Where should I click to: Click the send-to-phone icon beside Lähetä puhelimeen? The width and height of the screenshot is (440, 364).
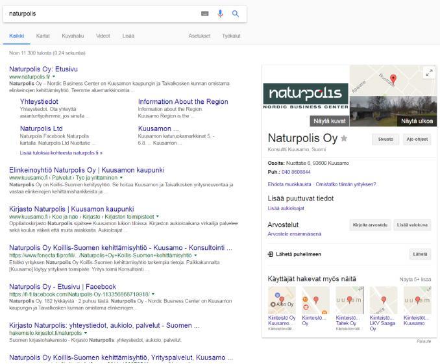click(270, 254)
